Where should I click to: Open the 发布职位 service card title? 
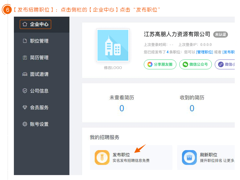121,155
